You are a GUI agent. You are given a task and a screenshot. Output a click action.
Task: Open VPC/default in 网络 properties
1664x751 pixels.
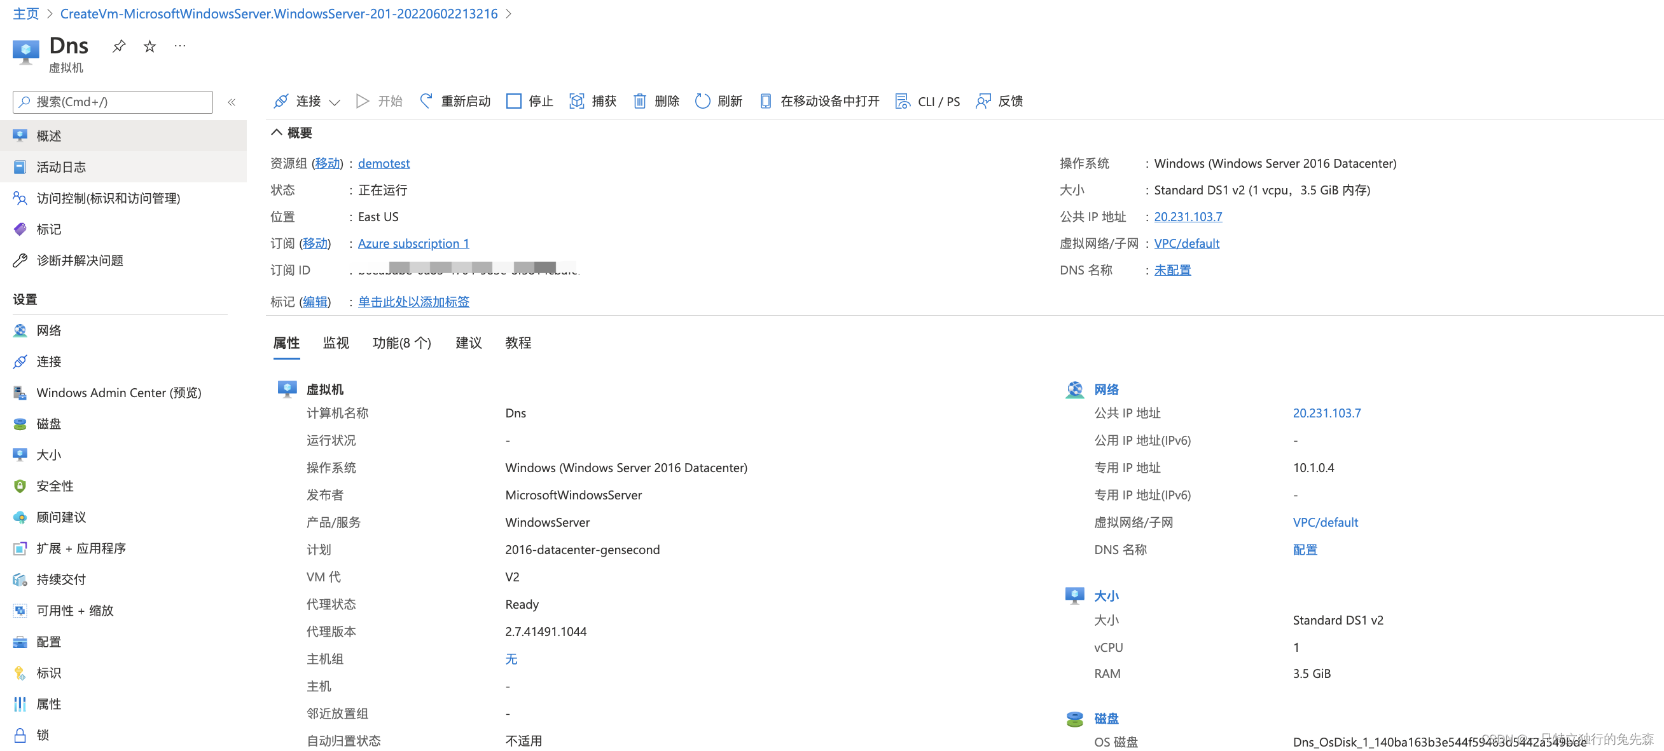click(x=1326, y=522)
